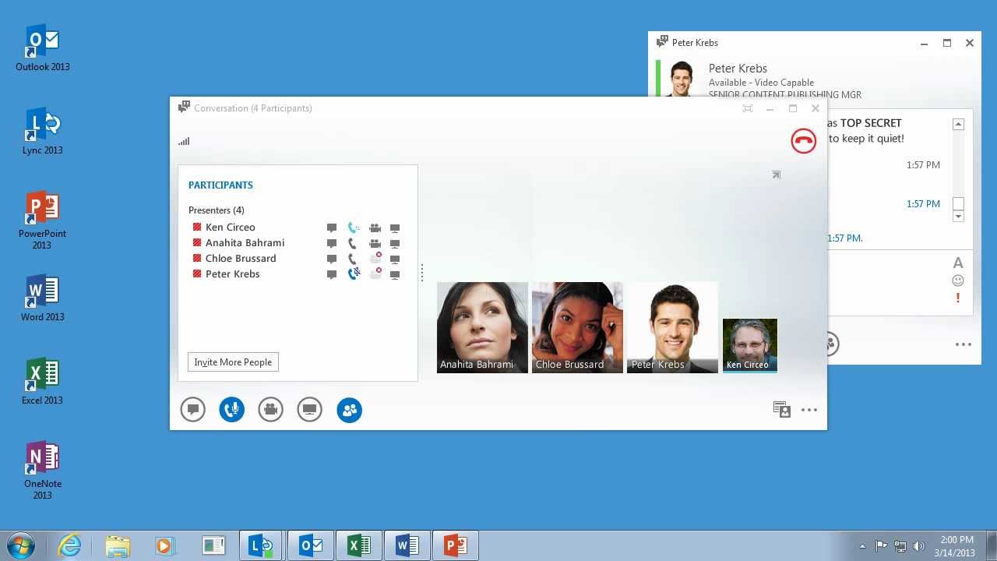Viewport: 997px width, 561px height.
Task: Open Lync 2013 desktop shortcut
Action: pyautogui.click(x=43, y=132)
